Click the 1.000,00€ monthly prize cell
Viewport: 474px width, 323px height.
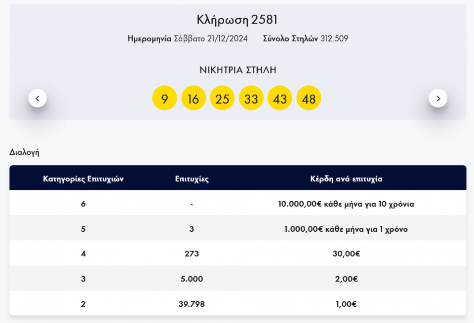346,229
